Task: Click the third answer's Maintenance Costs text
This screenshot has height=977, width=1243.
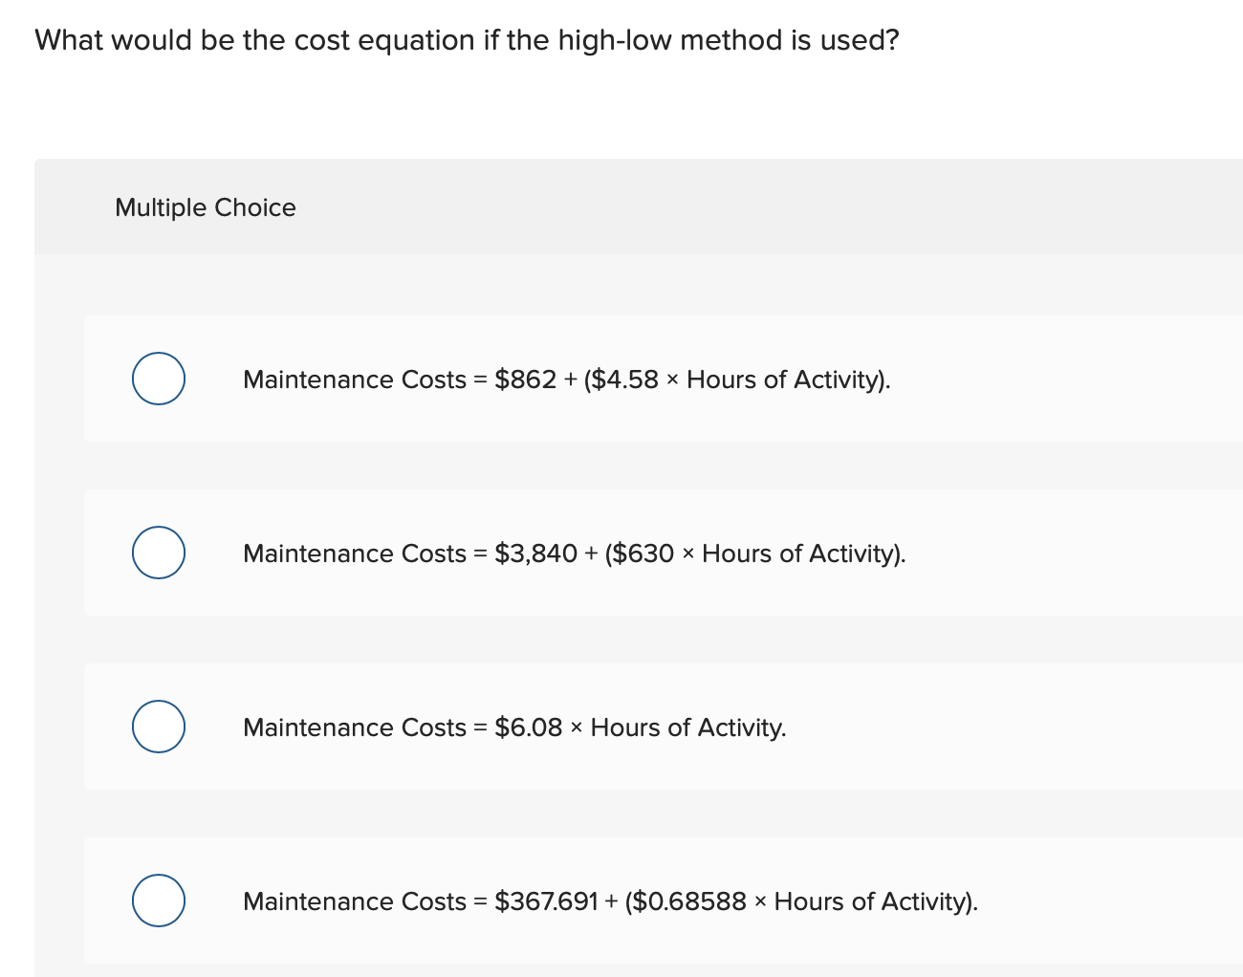Action: [x=354, y=727]
